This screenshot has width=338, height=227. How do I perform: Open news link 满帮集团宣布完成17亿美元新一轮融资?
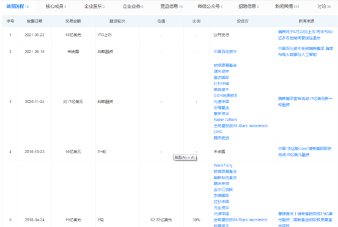(x=305, y=101)
